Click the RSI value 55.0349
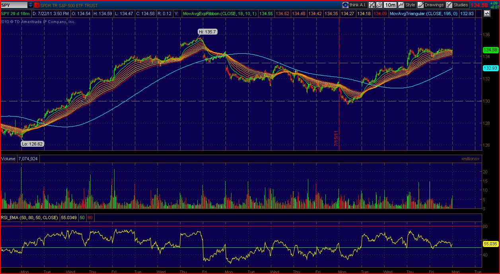 pyautogui.click(x=69, y=218)
